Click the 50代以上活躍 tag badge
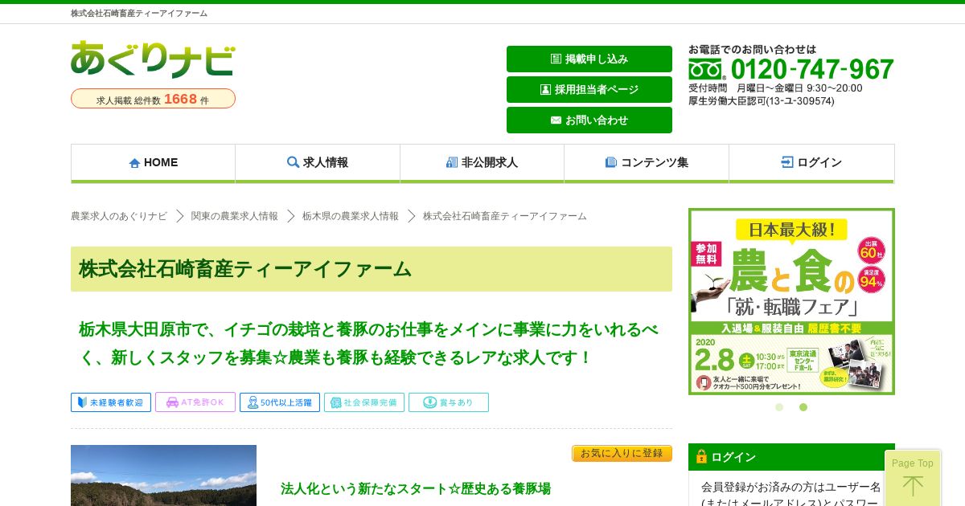The height and width of the screenshot is (506, 965). (x=280, y=402)
